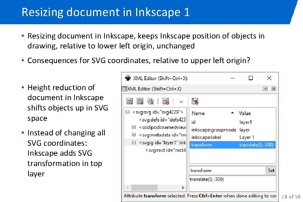Select the inkscape:groupmode attribute row
Screen dimensions: 303x202
tap(232, 130)
